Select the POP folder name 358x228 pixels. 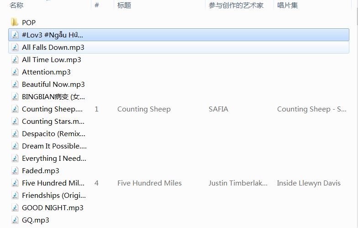[x=29, y=23]
